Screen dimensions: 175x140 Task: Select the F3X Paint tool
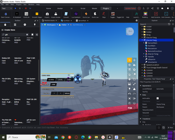(x=134, y=65)
